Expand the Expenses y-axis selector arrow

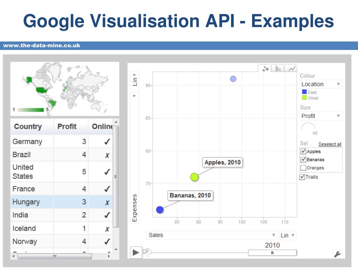[135, 96]
